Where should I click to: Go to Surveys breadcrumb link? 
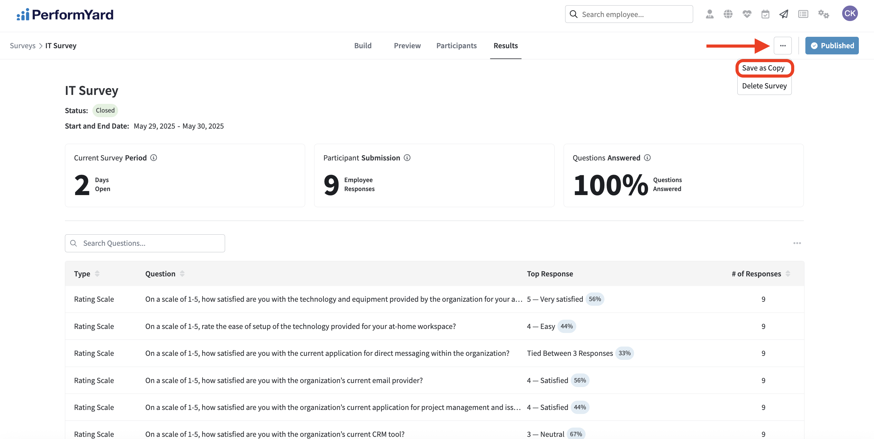click(x=22, y=45)
